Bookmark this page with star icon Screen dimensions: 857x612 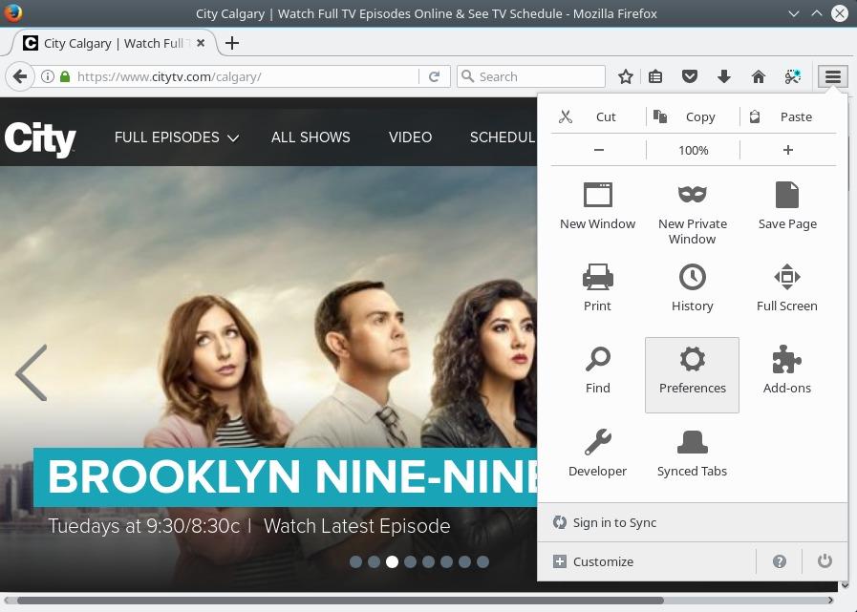(x=626, y=76)
